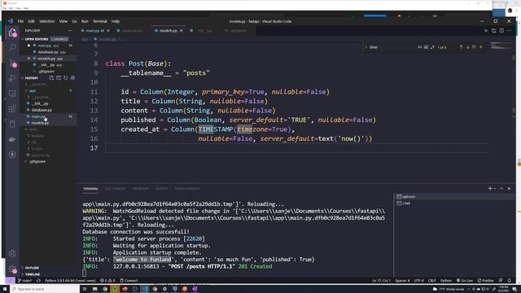Open the Docker whale view
The image size is (521, 293).
(x=12, y=139)
